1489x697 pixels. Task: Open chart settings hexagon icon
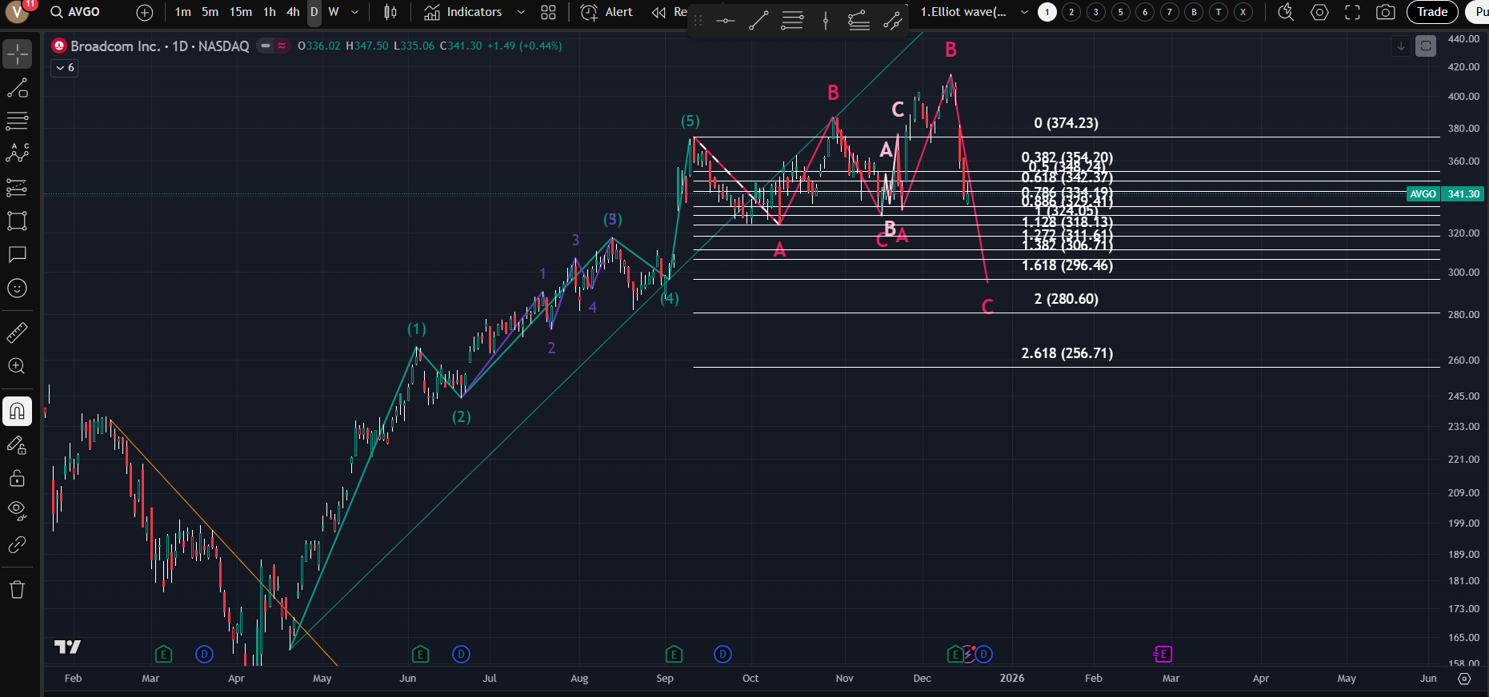[x=1320, y=12]
